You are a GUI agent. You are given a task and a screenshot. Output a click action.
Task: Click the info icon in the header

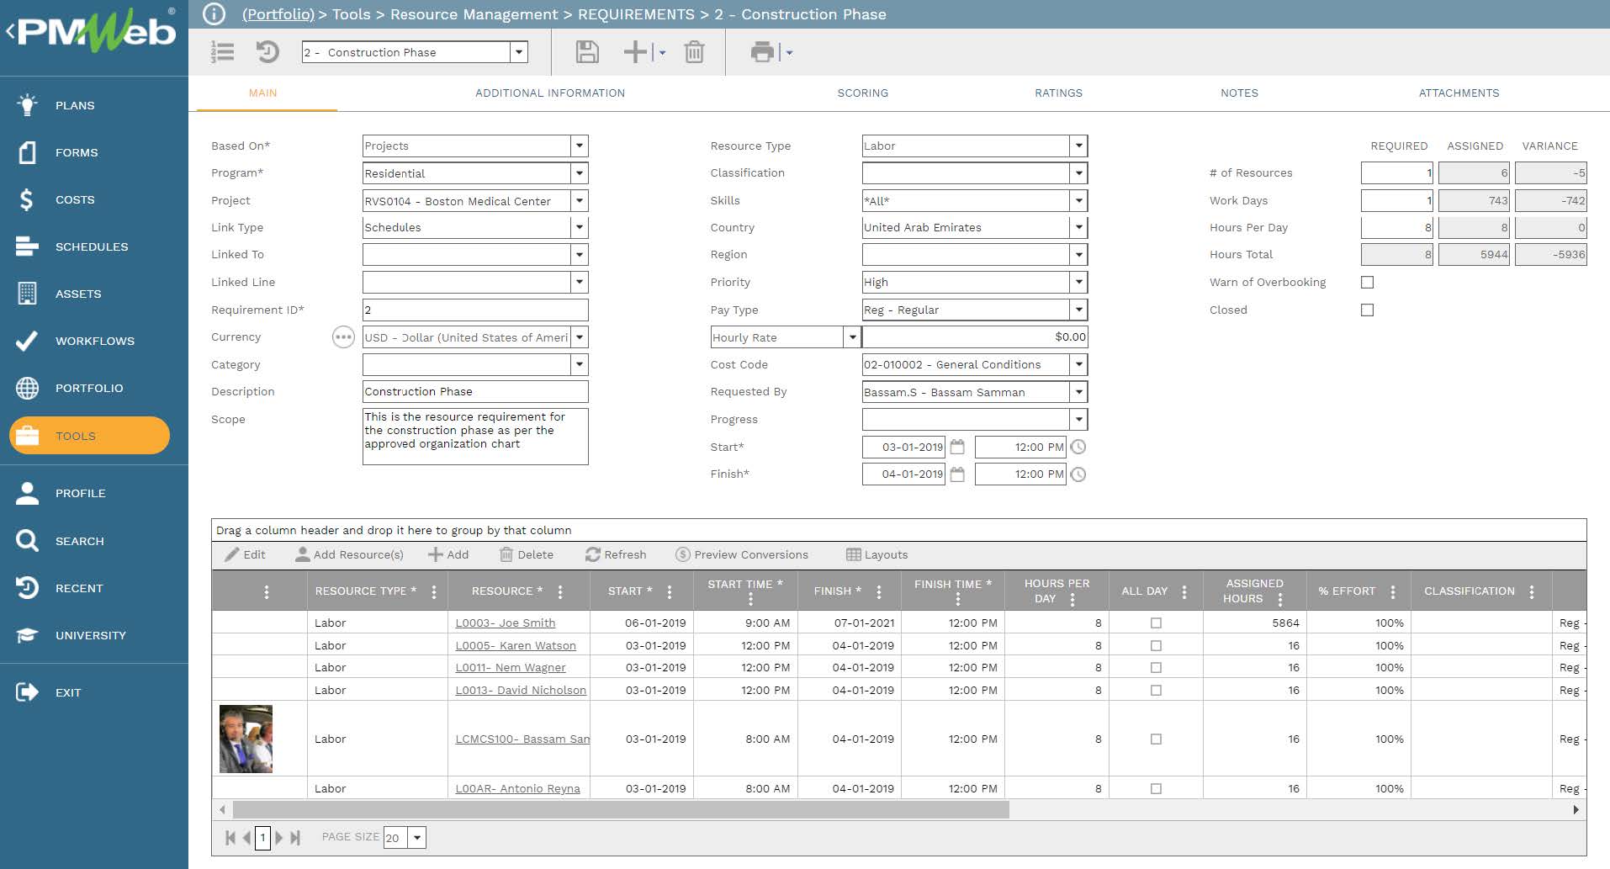(x=214, y=14)
